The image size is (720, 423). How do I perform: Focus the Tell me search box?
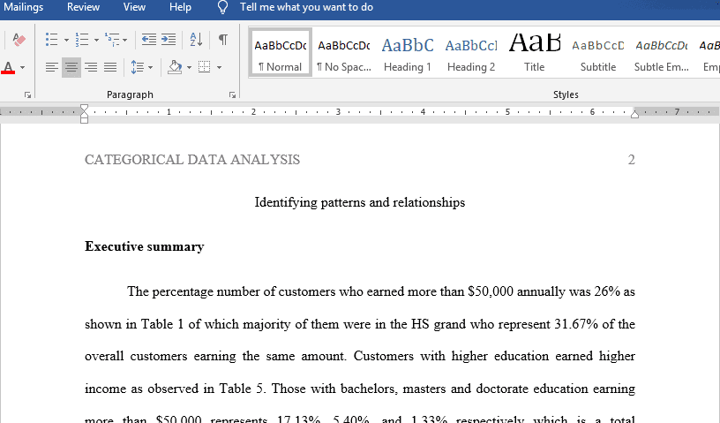point(306,7)
